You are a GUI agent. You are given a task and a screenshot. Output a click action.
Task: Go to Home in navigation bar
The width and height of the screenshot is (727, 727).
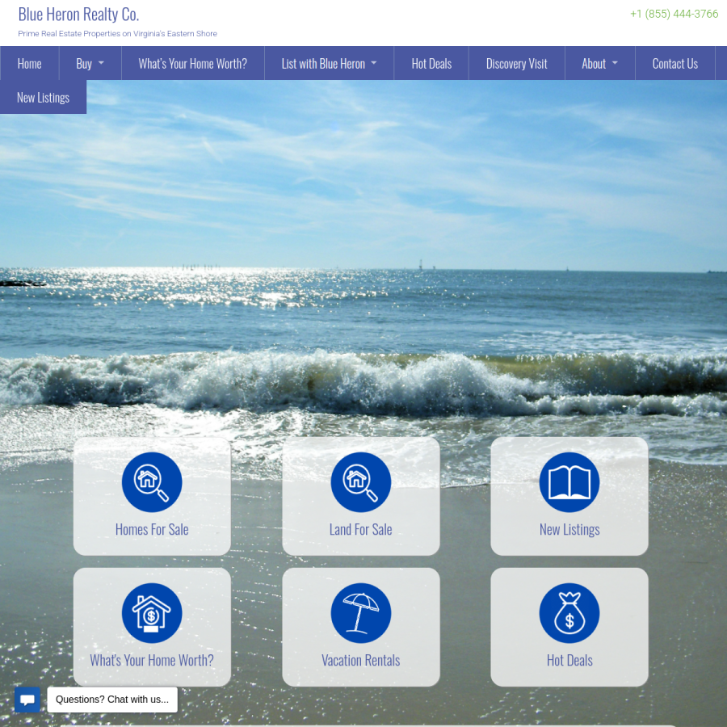pos(29,64)
